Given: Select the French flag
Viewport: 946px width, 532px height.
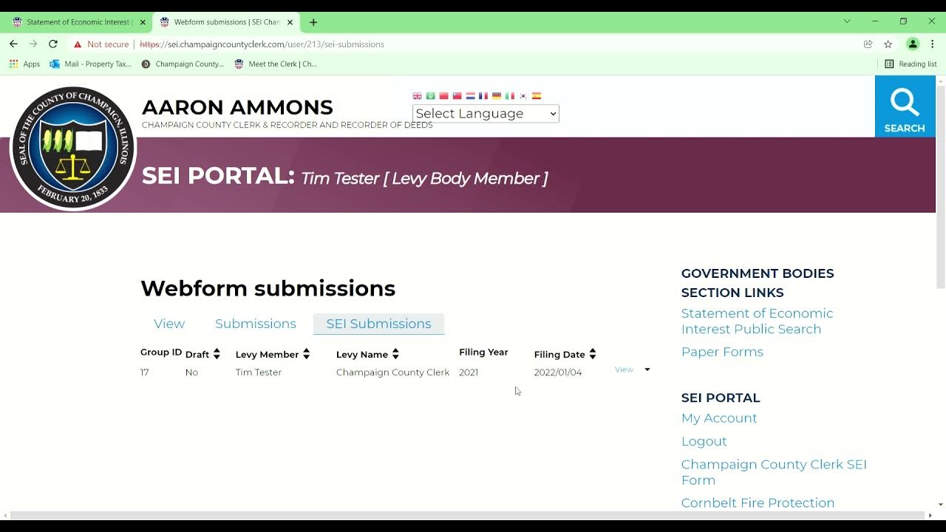Looking at the screenshot, I should [x=483, y=96].
